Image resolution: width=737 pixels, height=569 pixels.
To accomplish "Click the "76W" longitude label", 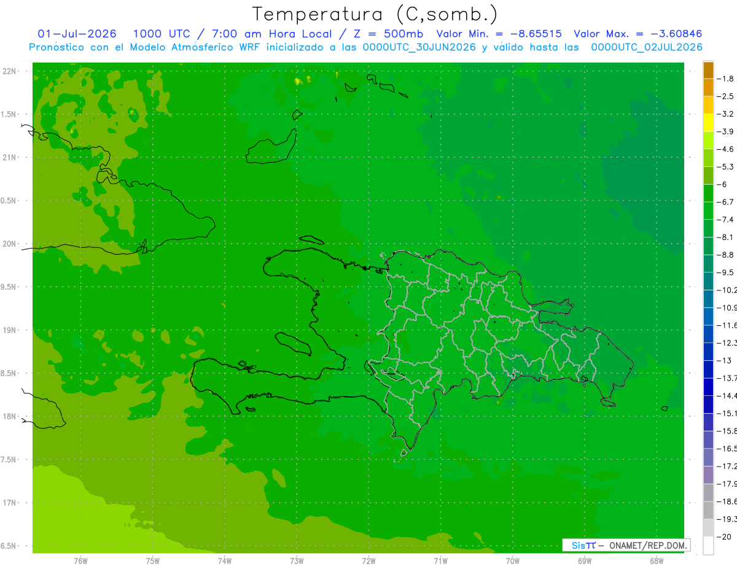I will 80,561.
